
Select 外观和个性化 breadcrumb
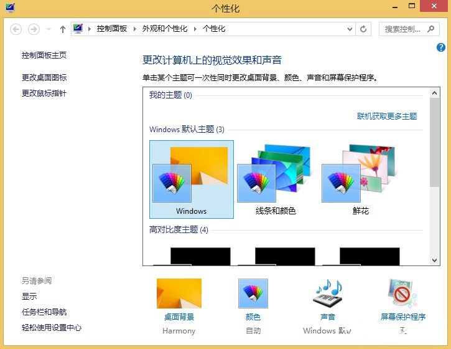point(165,29)
